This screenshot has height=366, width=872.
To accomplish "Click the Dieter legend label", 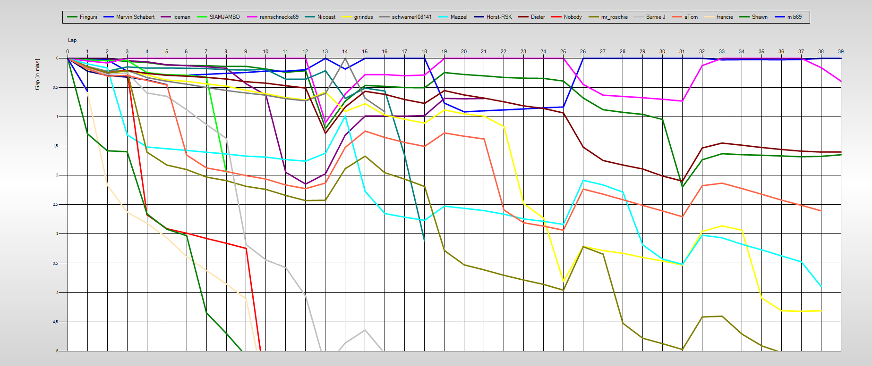I will point(538,17).
